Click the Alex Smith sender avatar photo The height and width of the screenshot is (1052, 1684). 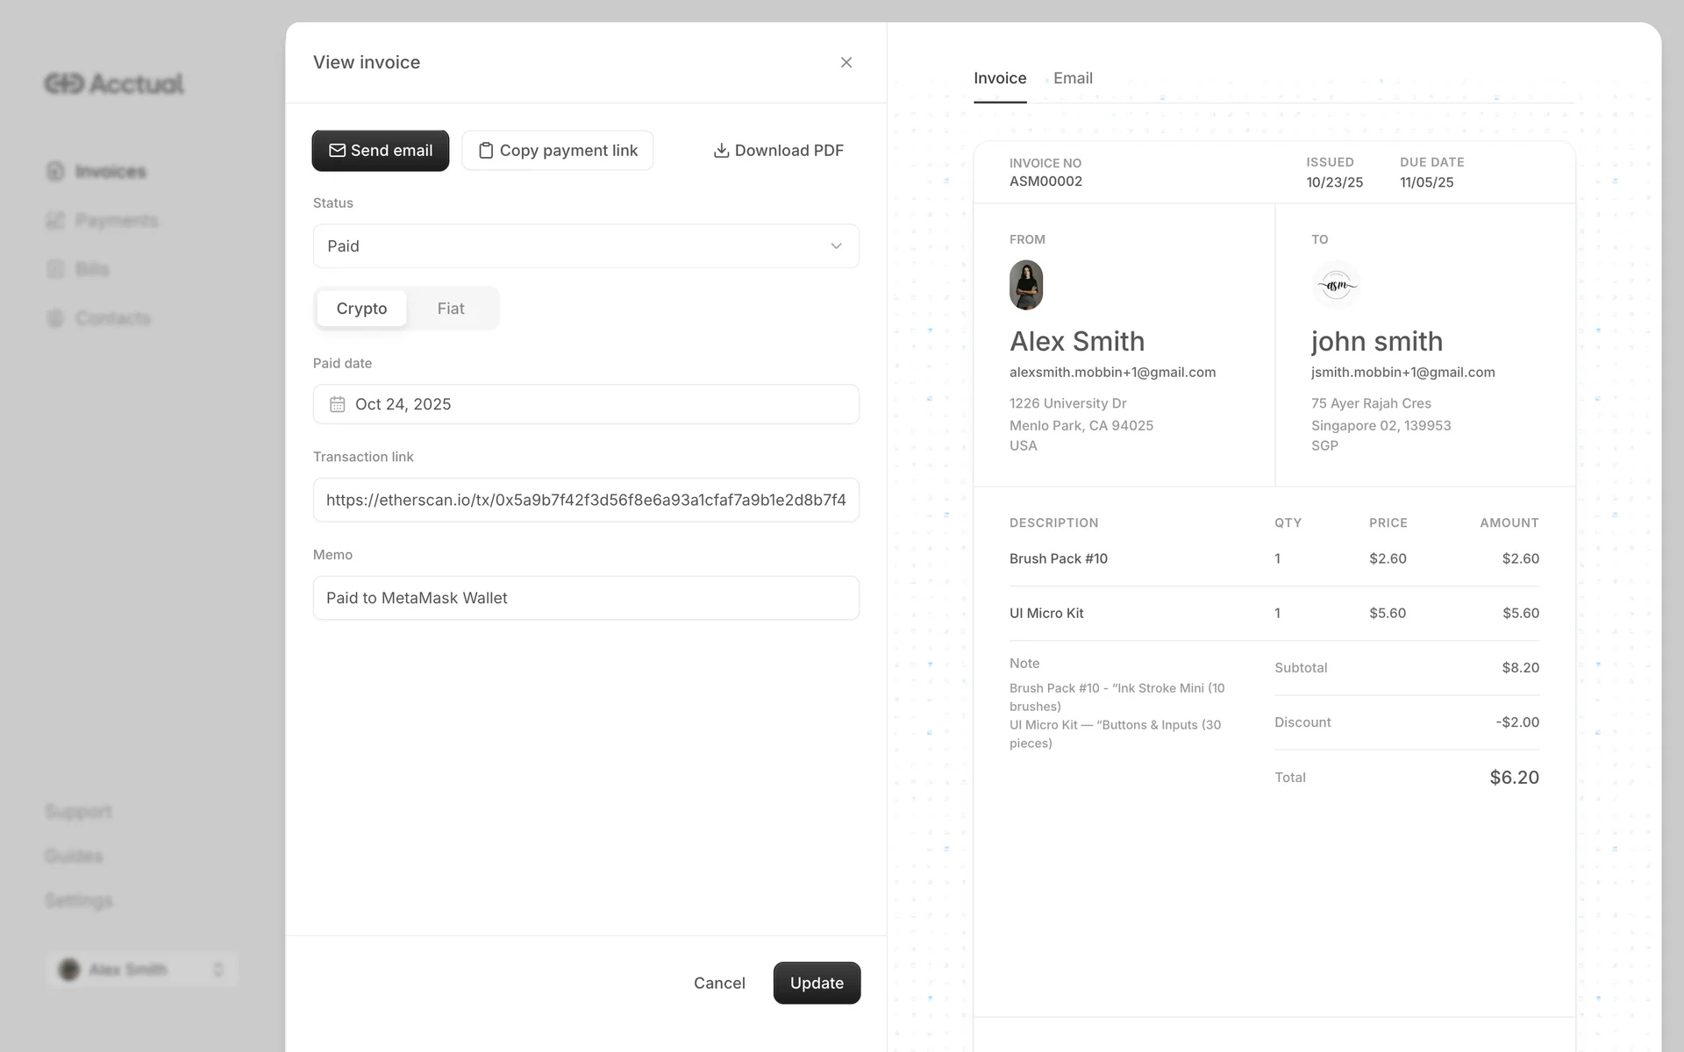[1025, 285]
